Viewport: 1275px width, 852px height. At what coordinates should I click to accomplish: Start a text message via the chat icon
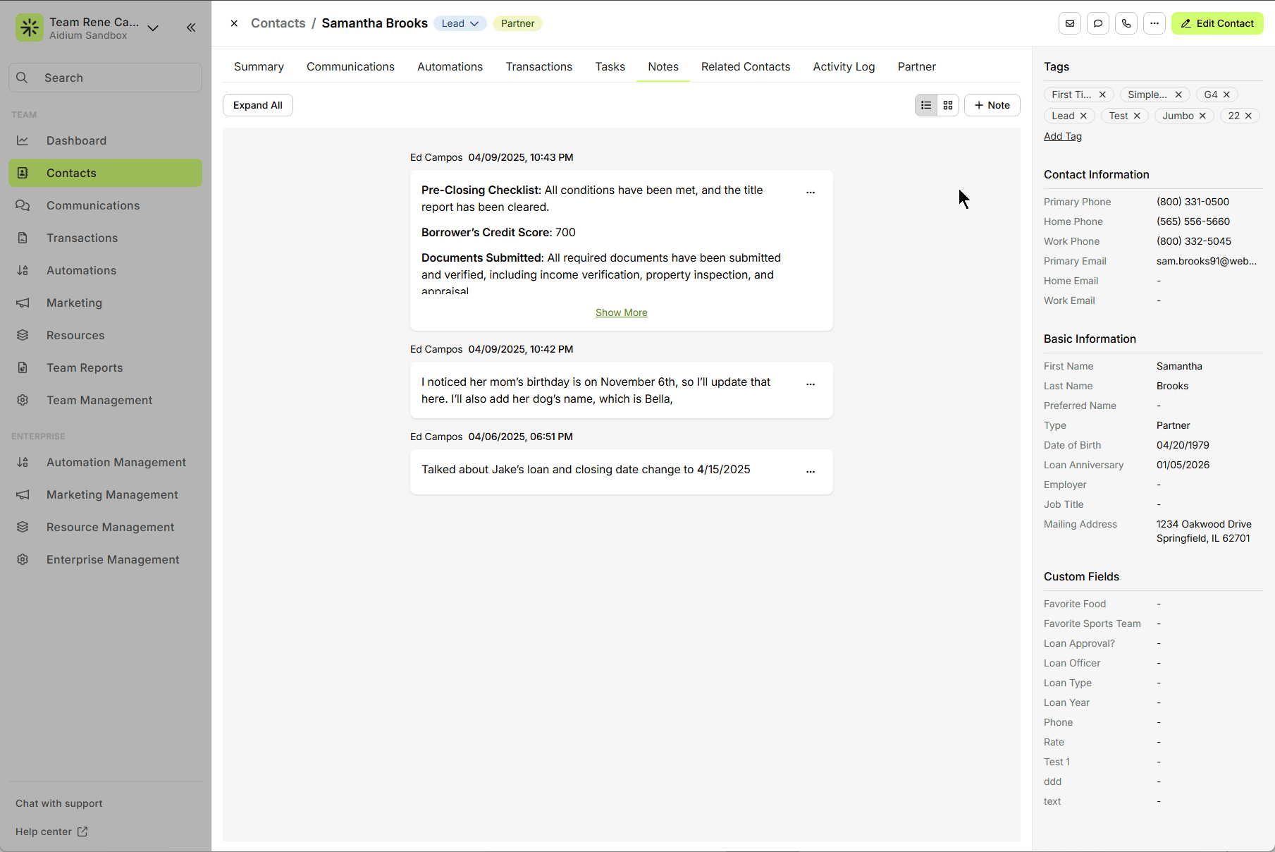(x=1097, y=23)
